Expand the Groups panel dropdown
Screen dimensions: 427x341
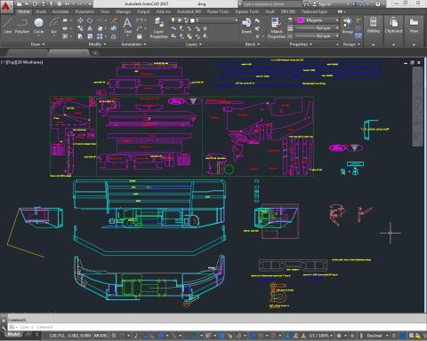tap(351, 44)
